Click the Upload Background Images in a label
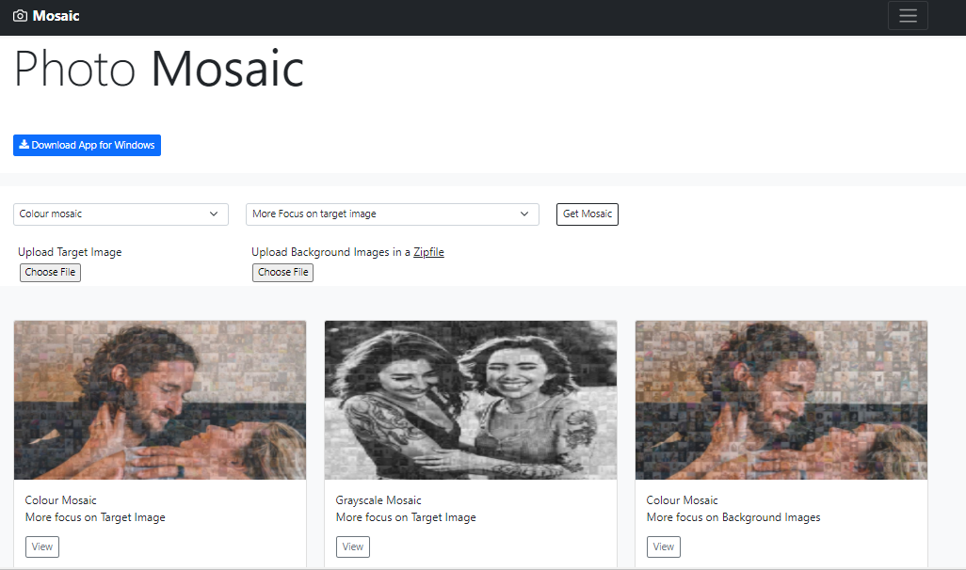This screenshot has height=570, width=966. (x=330, y=252)
